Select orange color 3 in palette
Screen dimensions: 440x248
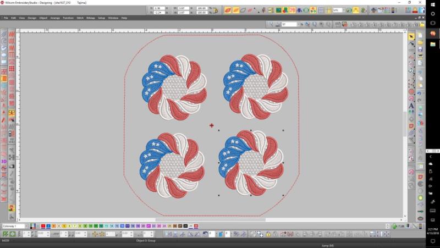pos(53,226)
